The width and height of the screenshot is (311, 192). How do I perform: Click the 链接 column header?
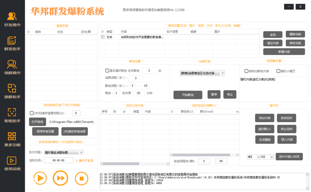tap(194, 31)
